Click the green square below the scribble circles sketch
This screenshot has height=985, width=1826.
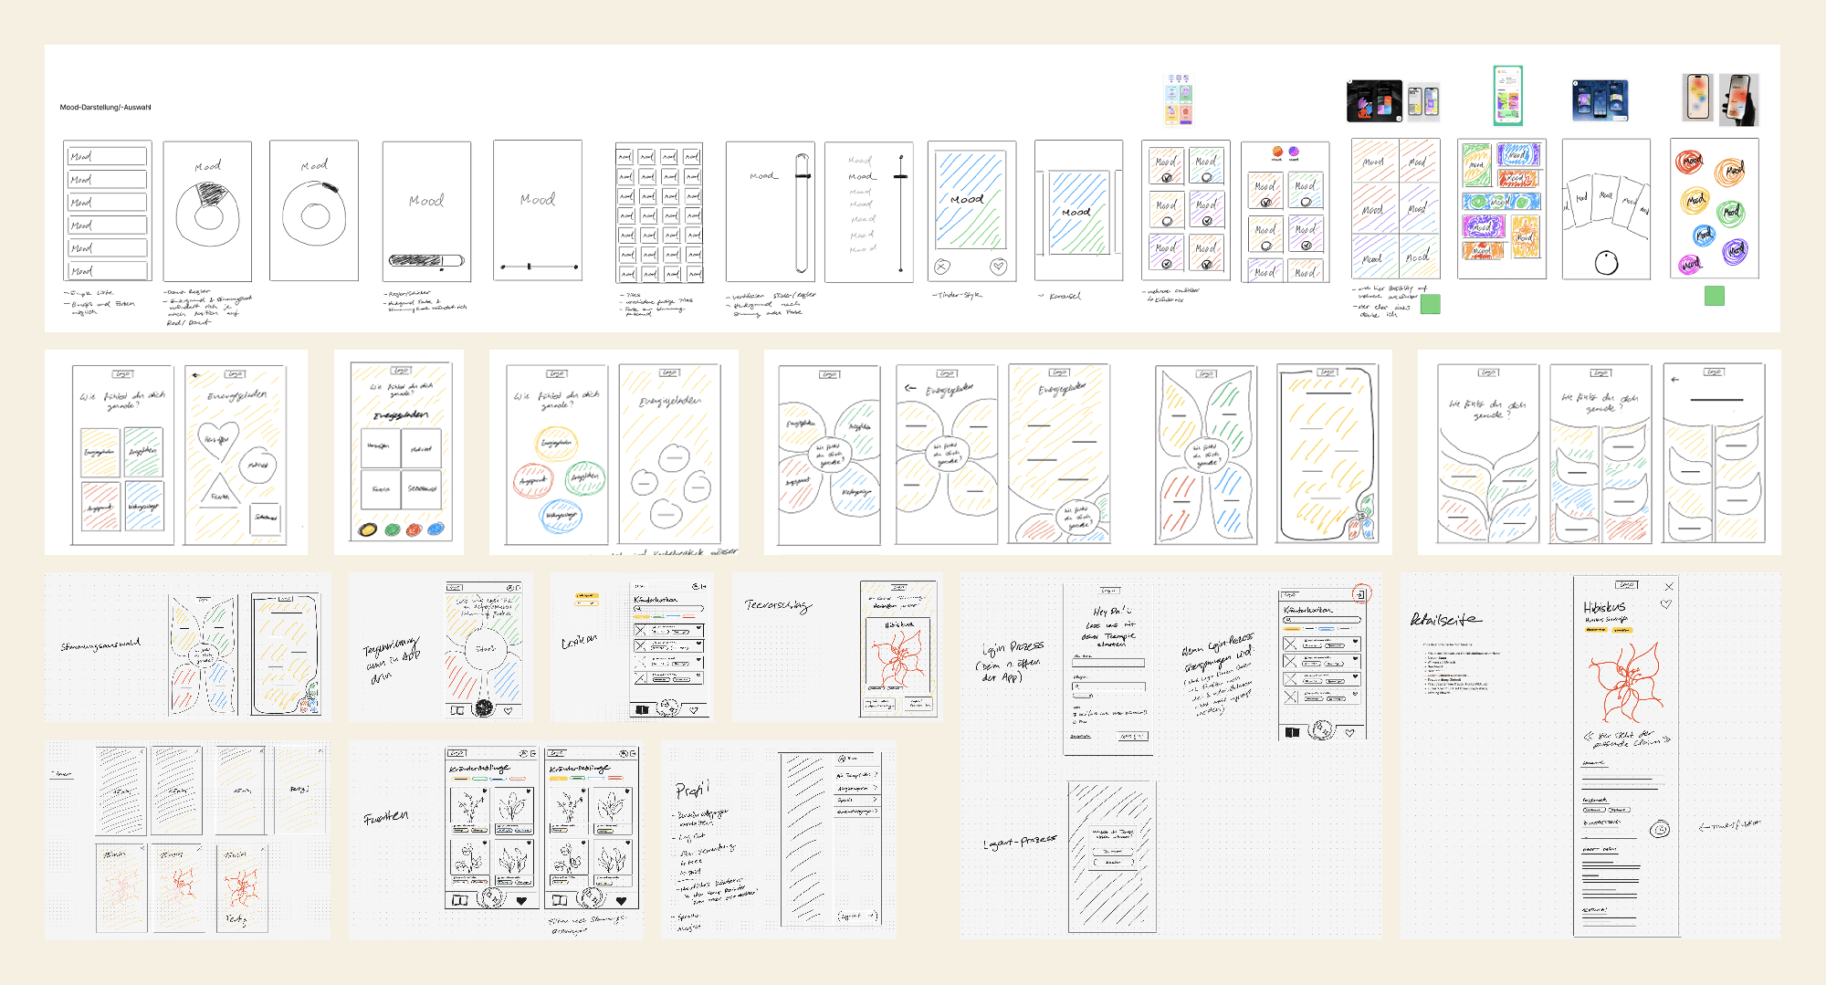tap(1714, 296)
